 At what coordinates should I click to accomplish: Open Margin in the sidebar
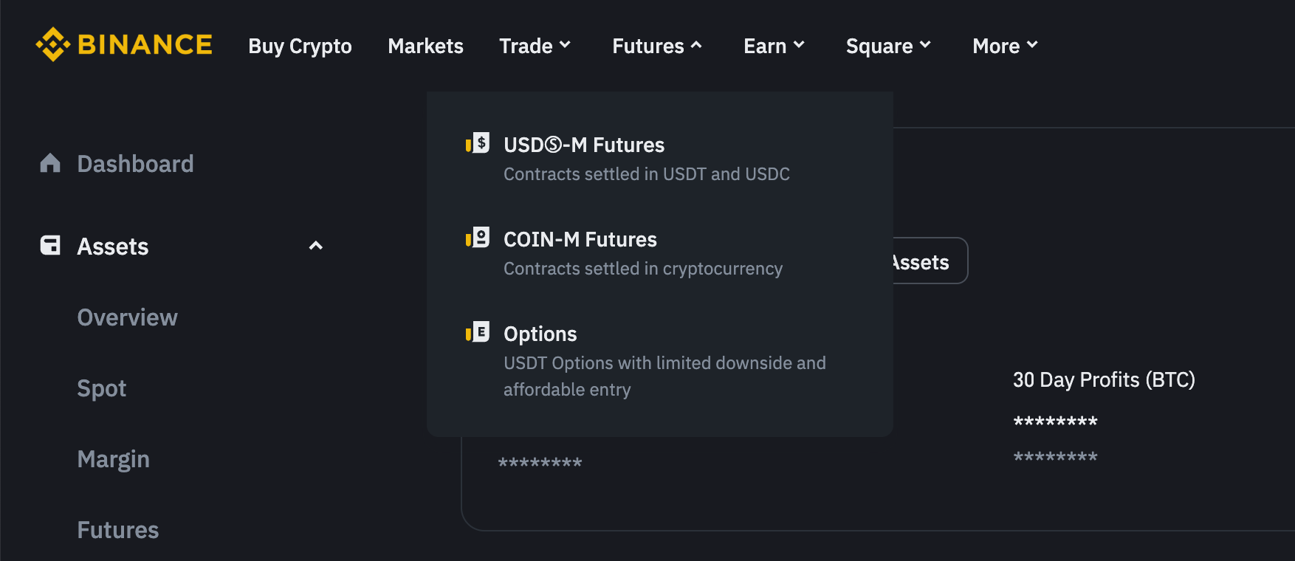pos(114,459)
